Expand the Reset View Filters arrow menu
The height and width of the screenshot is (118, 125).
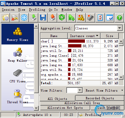(x=122, y=90)
